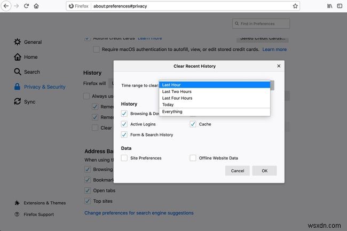Choose Last Four Hours option
This screenshot has height=231, width=347.
[215, 98]
